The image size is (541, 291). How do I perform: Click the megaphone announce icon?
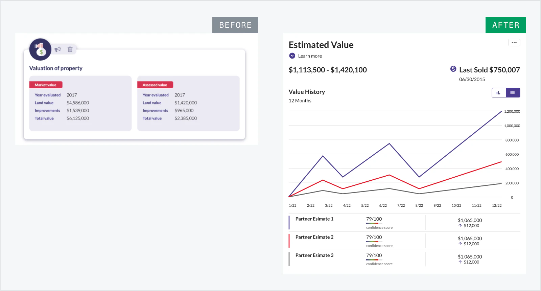point(58,49)
